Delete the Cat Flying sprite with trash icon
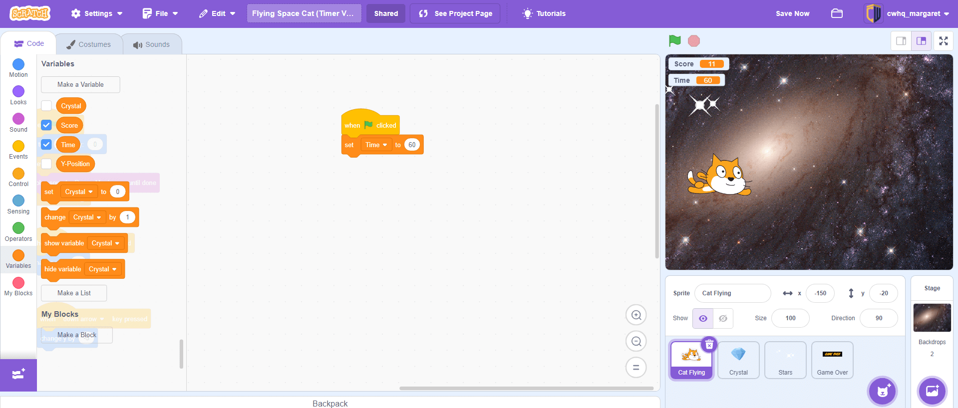Viewport: 958px width, 408px height. (709, 345)
